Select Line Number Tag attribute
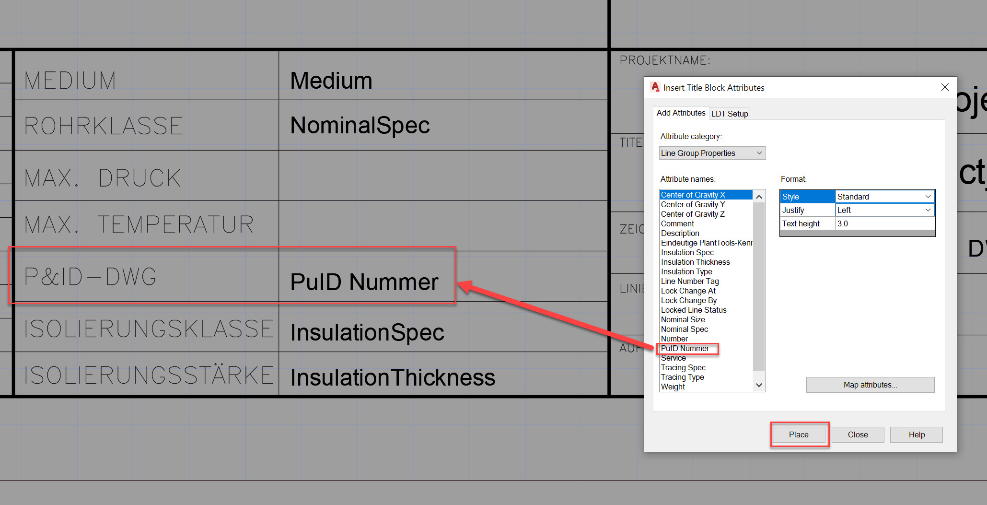The width and height of the screenshot is (987, 505). (x=689, y=281)
